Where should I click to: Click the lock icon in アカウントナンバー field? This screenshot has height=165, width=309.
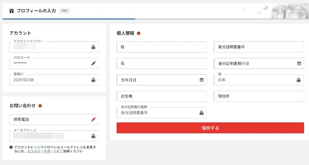click(94, 47)
